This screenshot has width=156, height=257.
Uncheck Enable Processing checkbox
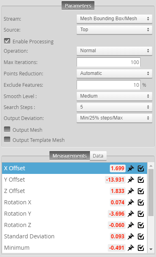pyautogui.click(x=7, y=41)
